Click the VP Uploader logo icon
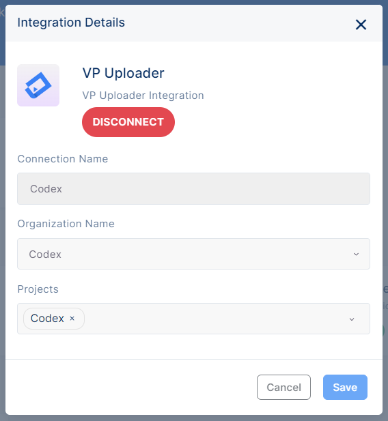This screenshot has width=388, height=421. click(x=38, y=85)
